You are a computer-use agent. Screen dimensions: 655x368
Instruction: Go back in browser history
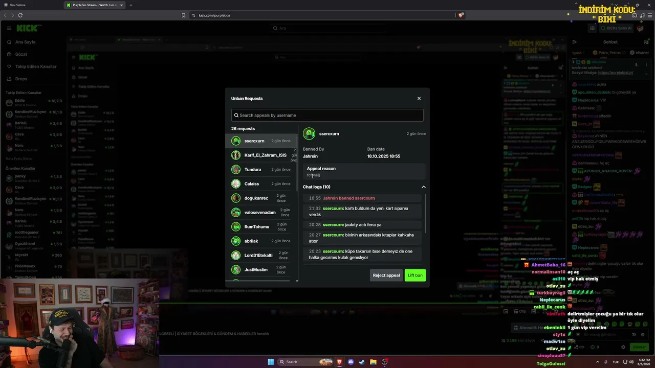(6, 15)
